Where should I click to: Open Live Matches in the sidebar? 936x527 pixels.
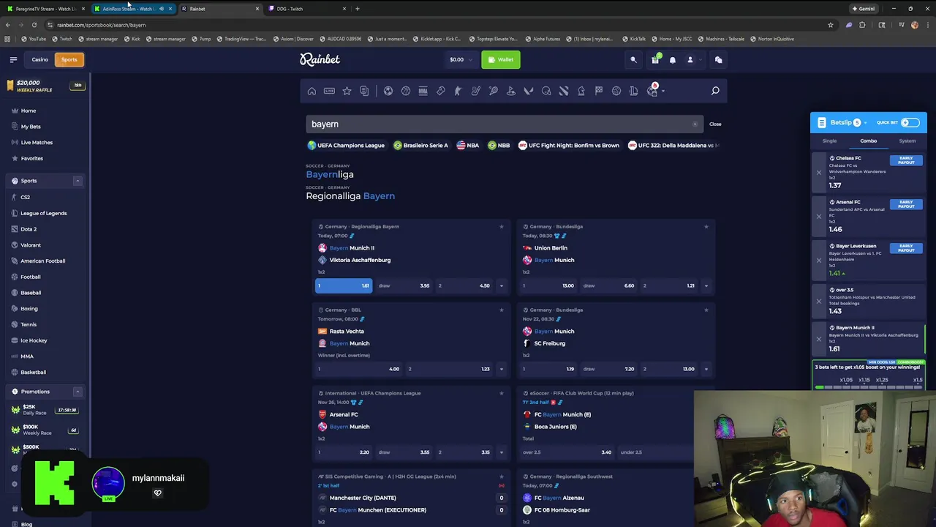point(37,142)
